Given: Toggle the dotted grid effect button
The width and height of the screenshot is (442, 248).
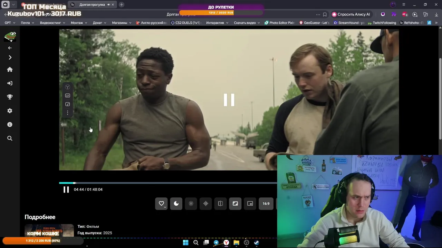Looking at the screenshot, I should pos(191,204).
